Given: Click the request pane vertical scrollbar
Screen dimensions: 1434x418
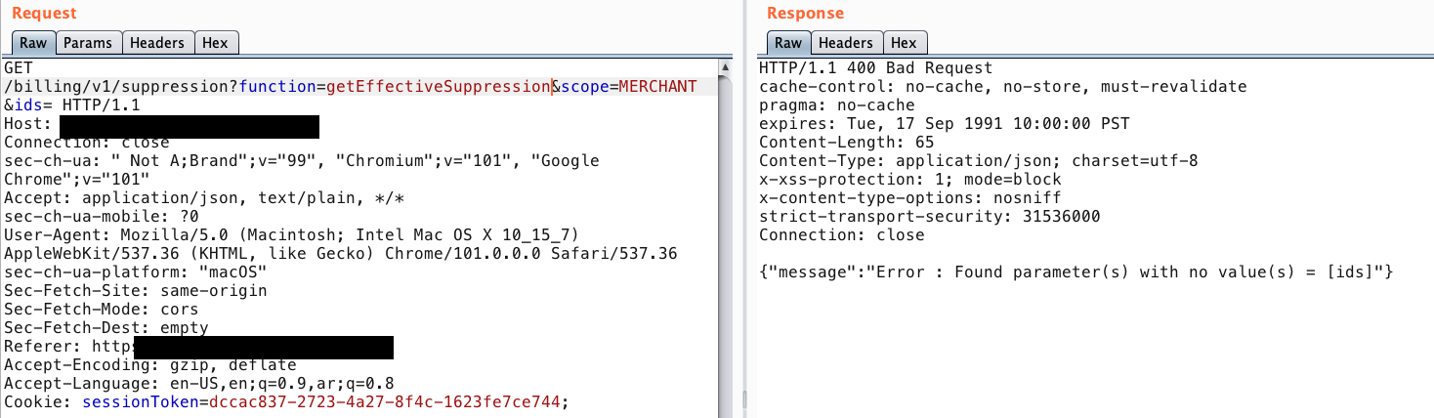Looking at the screenshot, I should [x=725, y=244].
